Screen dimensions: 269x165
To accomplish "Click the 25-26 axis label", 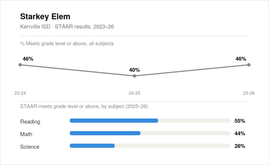I will point(249,93).
